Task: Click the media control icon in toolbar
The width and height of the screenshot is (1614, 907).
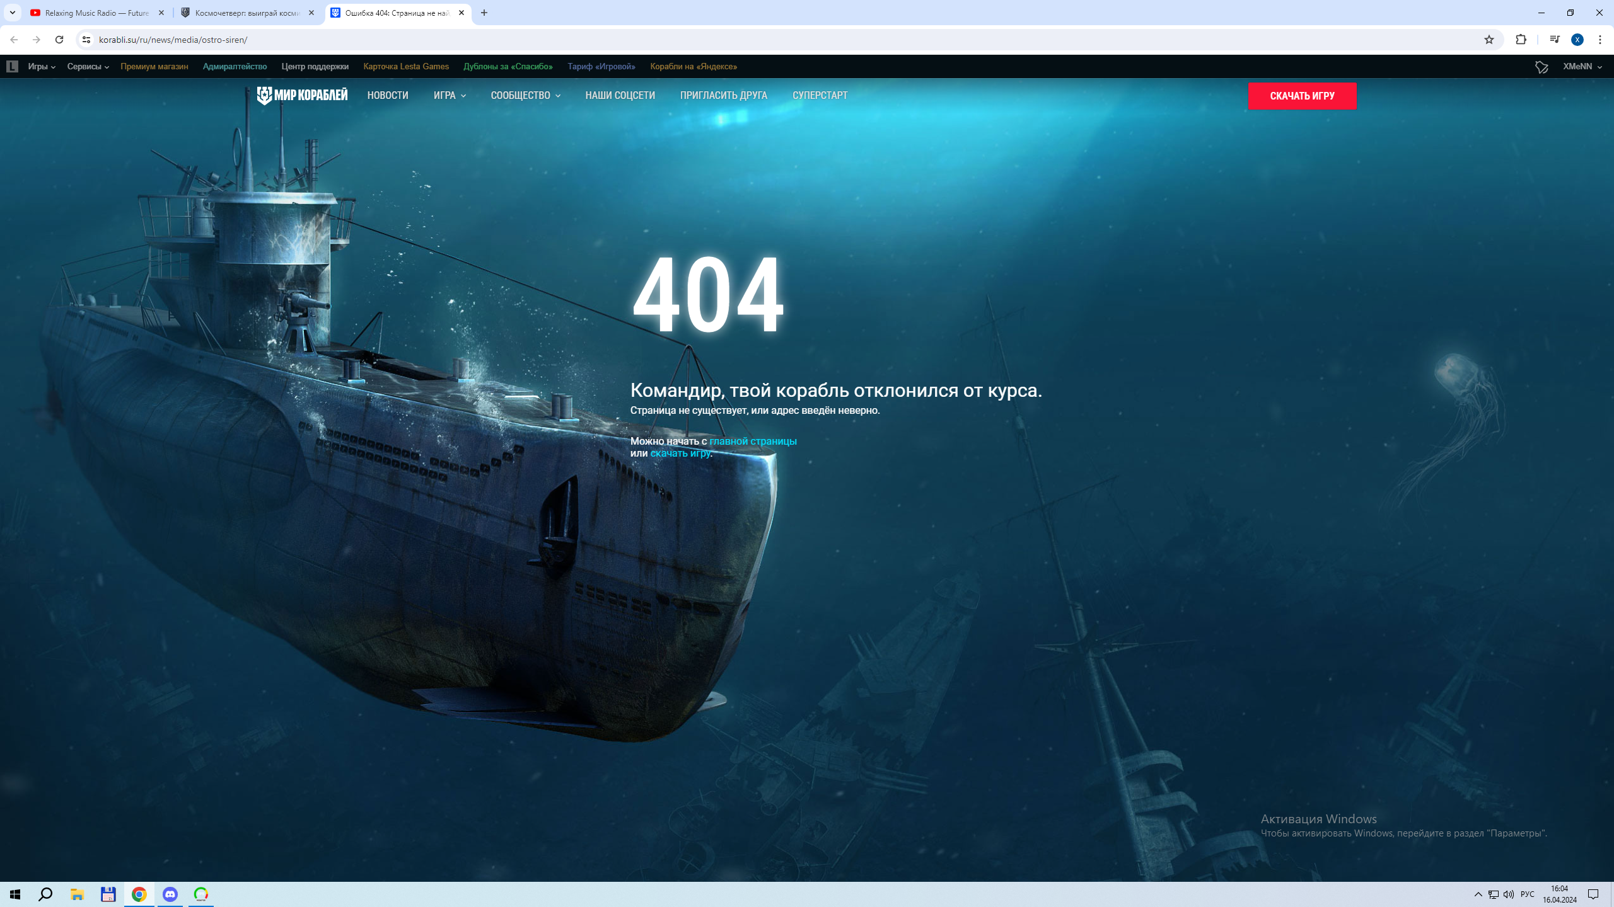Action: [1555, 40]
